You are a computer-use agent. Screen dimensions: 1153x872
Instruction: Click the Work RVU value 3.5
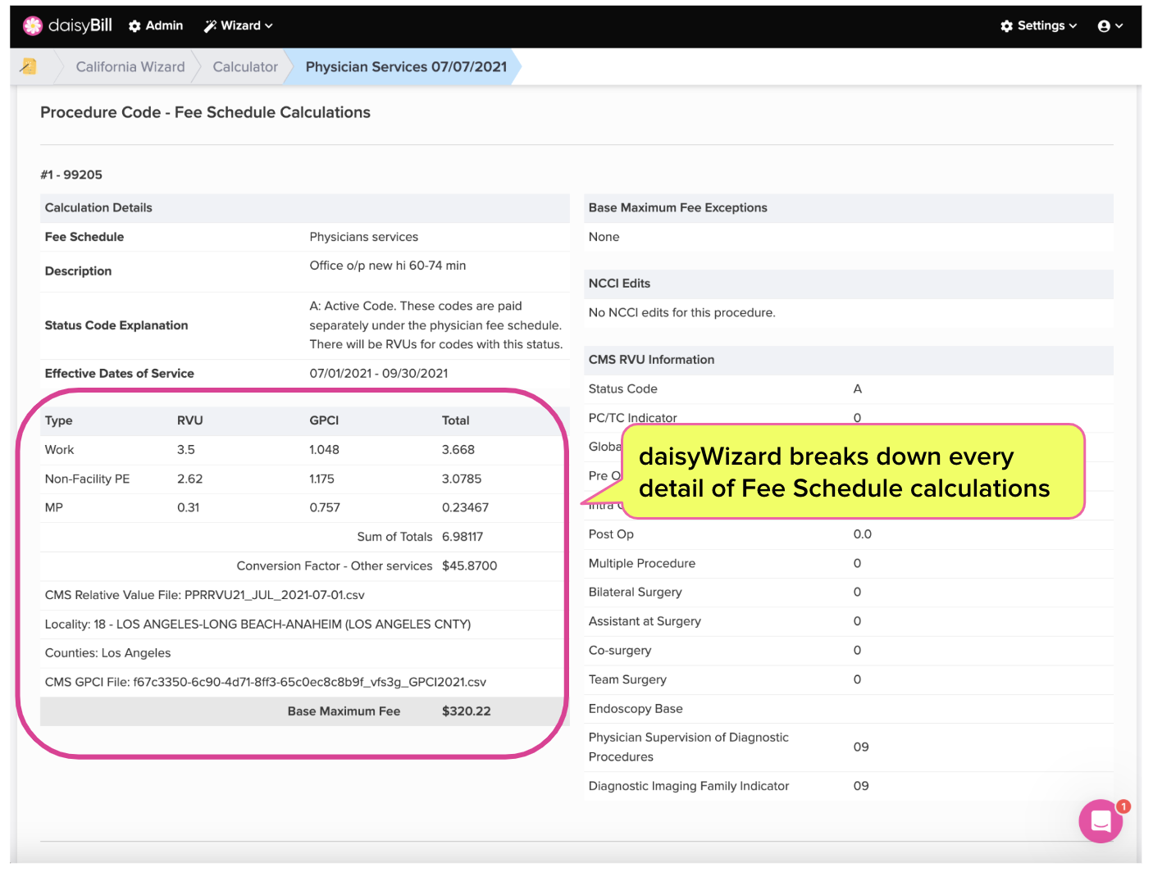click(186, 450)
